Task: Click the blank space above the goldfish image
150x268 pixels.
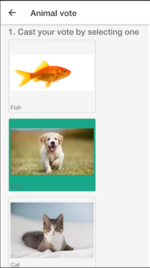Action: pos(52,48)
